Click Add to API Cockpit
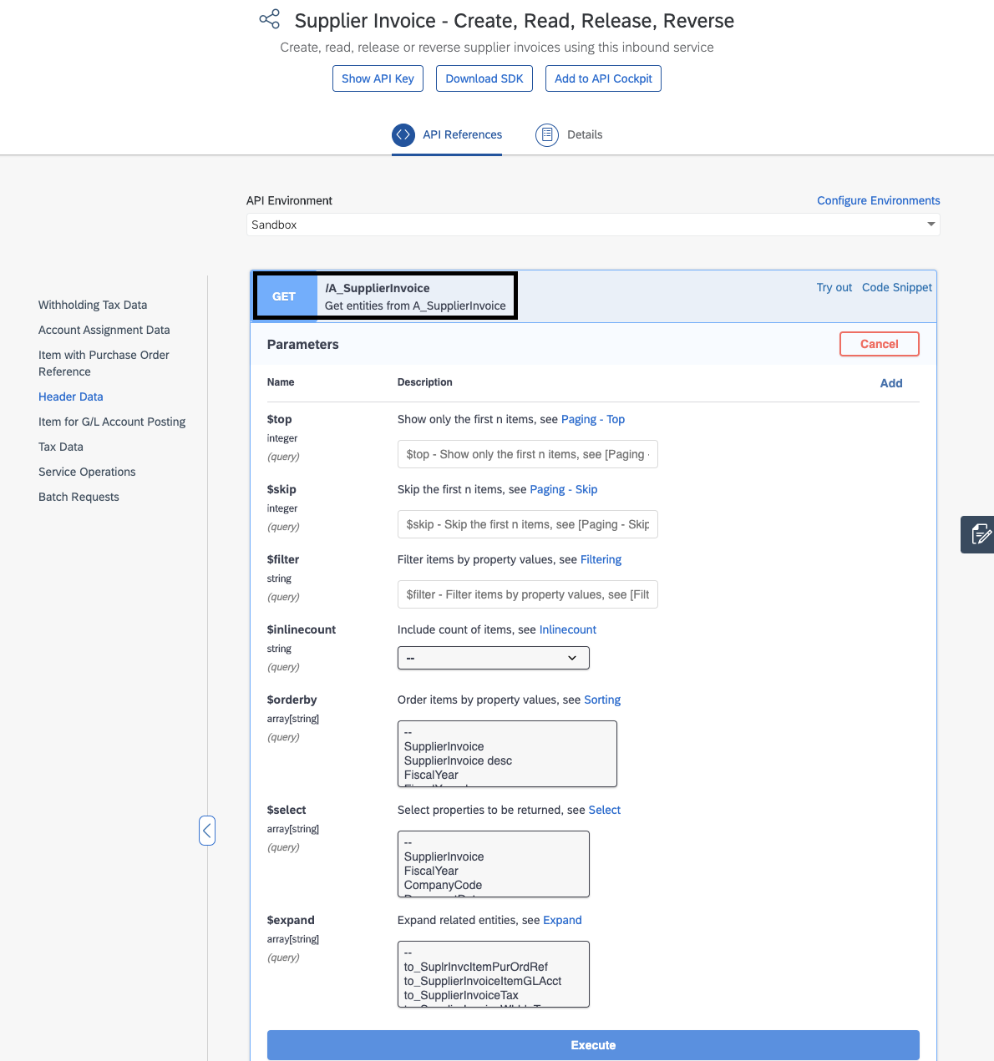 (x=603, y=78)
